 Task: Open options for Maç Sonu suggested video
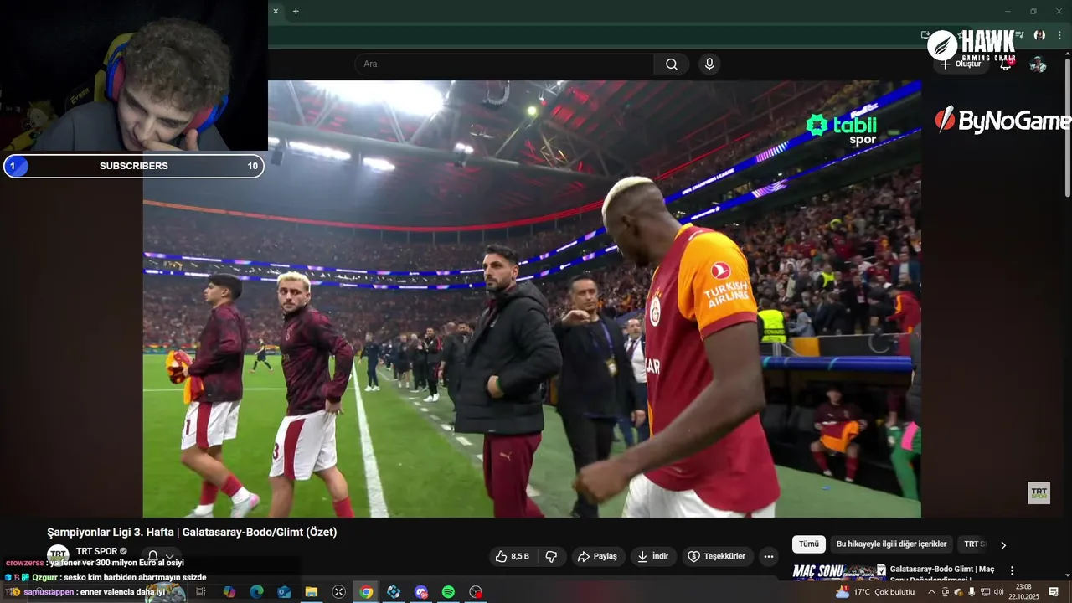(1012, 570)
